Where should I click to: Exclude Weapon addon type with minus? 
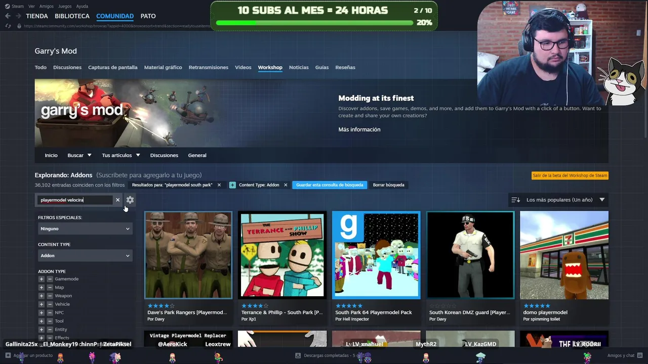(x=50, y=296)
